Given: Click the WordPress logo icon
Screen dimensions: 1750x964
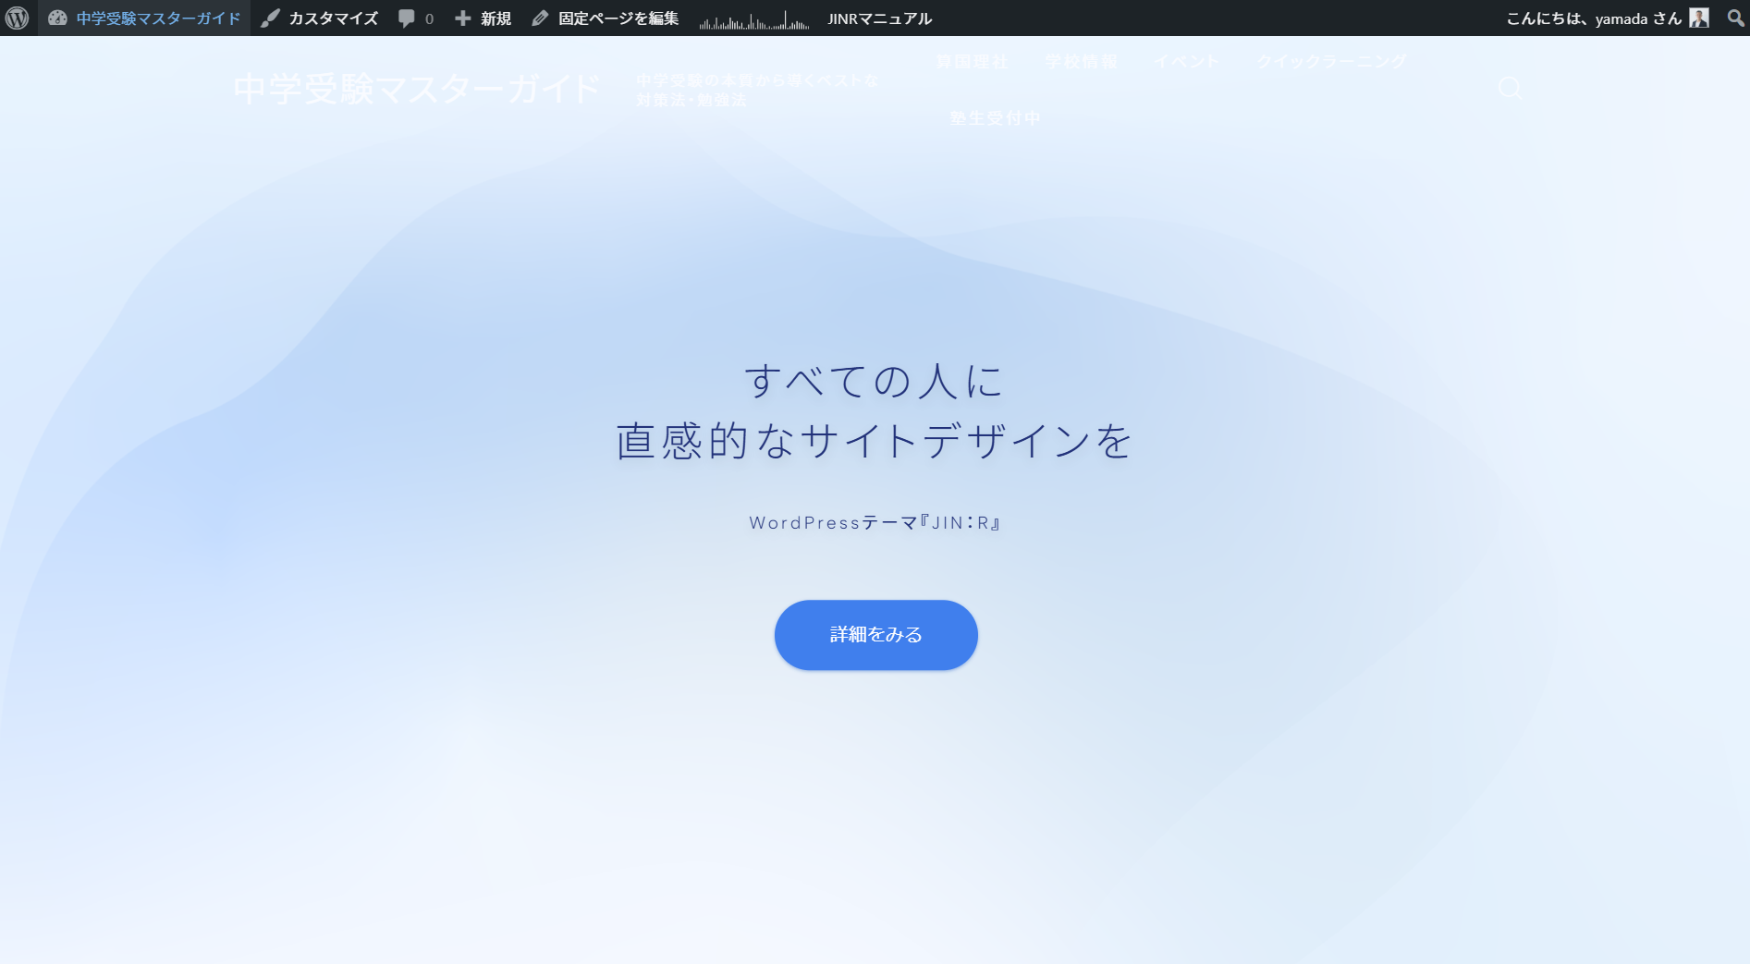Looking at the screenshot, I should (x=18, y=18).
